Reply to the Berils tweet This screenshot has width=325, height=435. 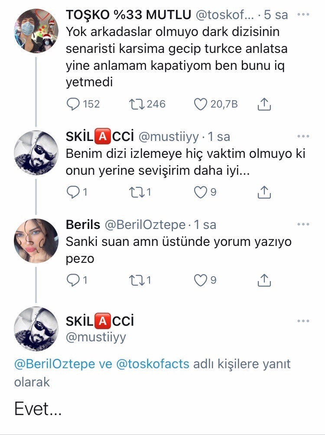(x=74, y=281)
